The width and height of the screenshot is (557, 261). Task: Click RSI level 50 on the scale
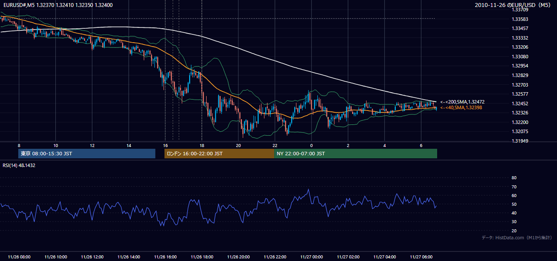[x=514, y=204]
